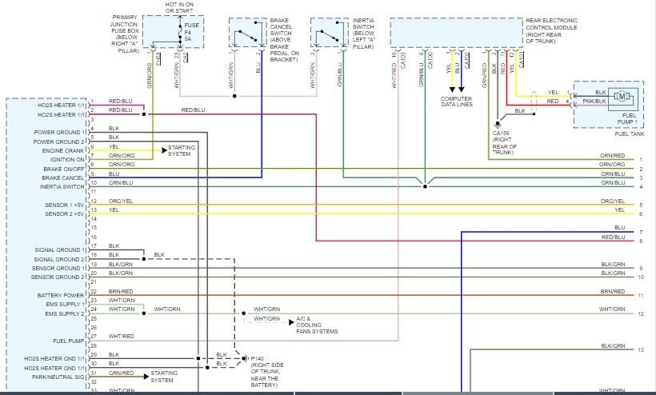Click the 'BRAKE ON/OFF' pin label

coord(63,169)
